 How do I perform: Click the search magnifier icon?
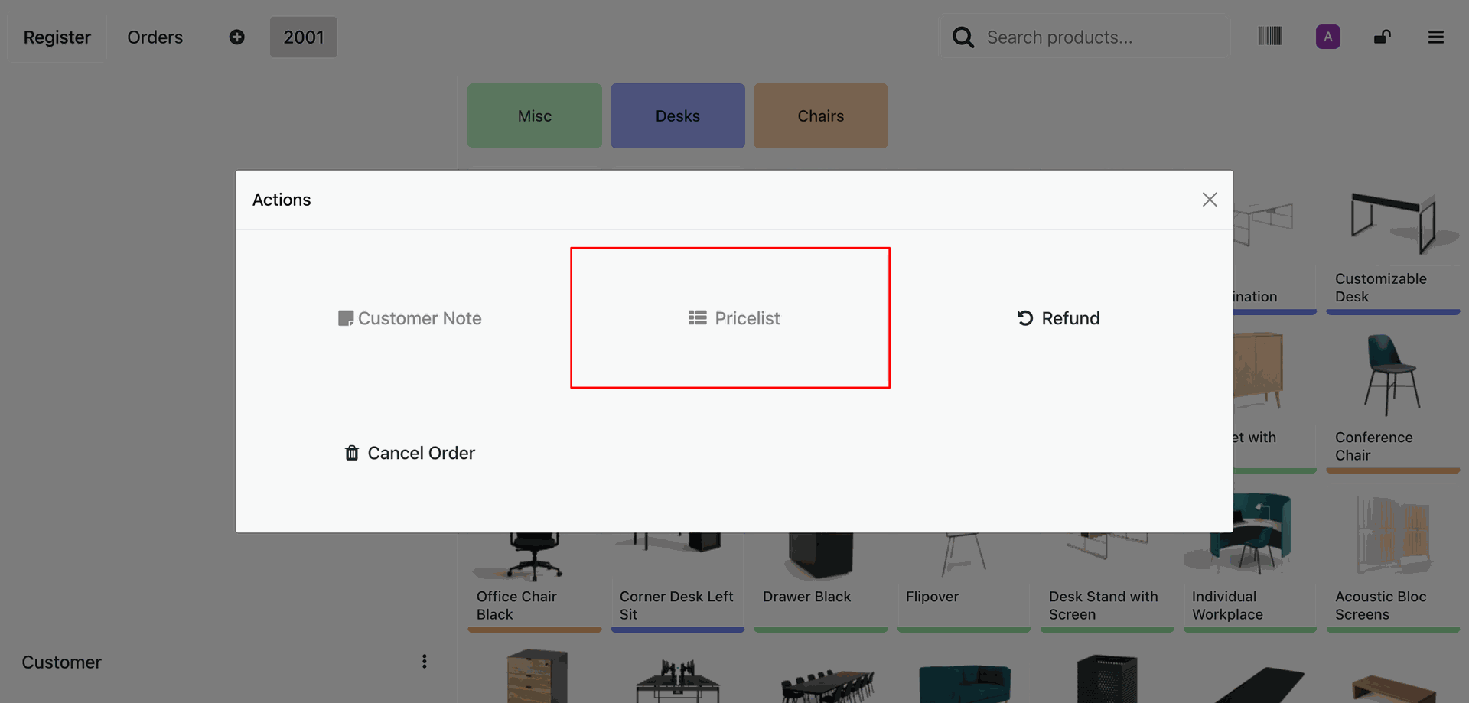pyautogui.click(x=963, y=37)
